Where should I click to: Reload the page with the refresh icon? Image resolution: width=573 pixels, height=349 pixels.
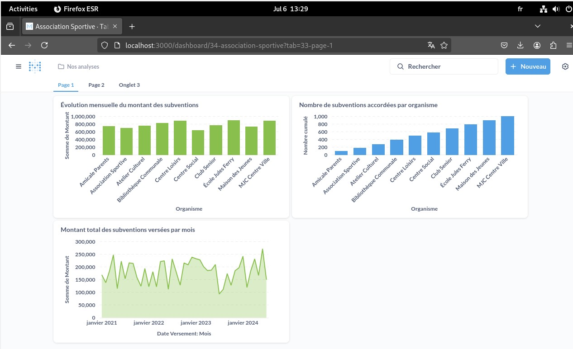pos(44,45)
